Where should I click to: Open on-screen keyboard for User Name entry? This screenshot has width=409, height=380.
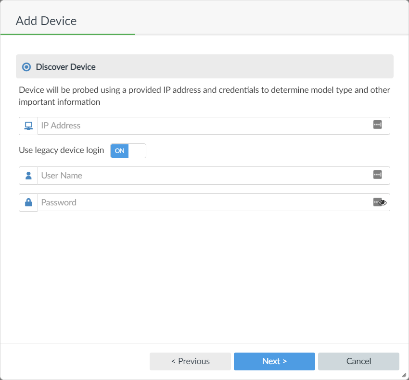(377, 175)
